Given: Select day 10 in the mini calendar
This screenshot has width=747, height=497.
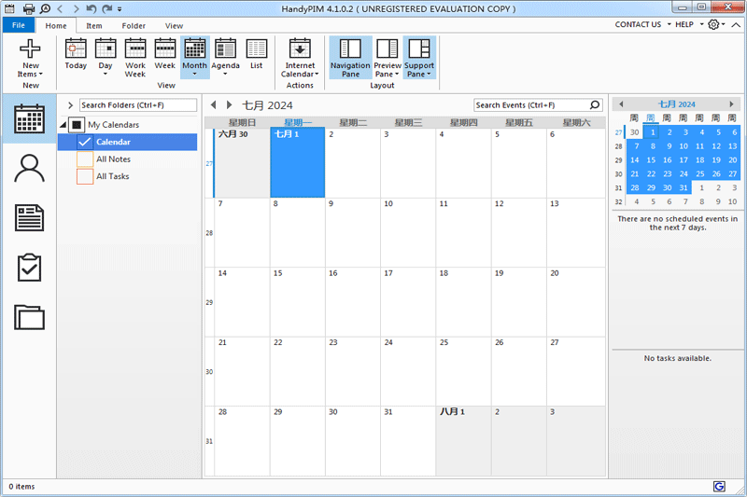Looking at the screenshot, I should [x=684, y=146].
